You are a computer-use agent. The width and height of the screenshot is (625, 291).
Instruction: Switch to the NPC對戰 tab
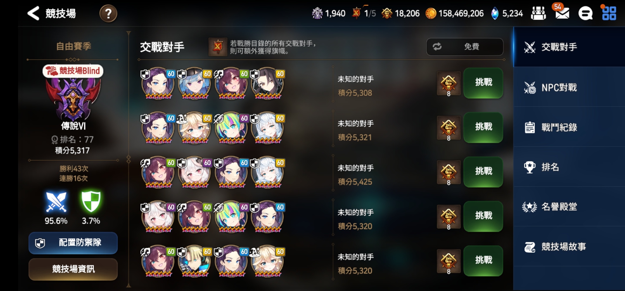pyautogui.click(x=569, y=87)
